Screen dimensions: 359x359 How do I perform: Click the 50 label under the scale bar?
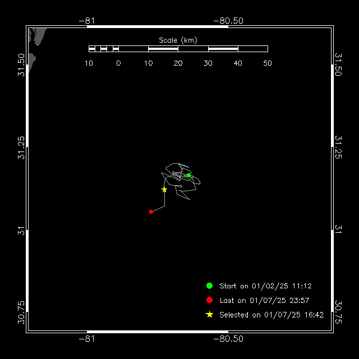(x=268, y=63)
